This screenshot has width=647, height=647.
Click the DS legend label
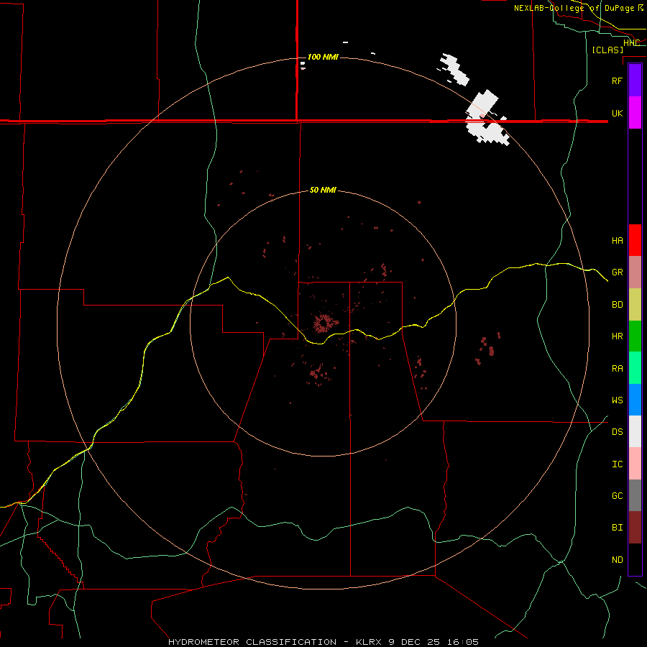[617, 432]
